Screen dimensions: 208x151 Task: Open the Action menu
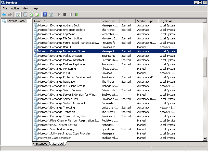click(15, 8)
